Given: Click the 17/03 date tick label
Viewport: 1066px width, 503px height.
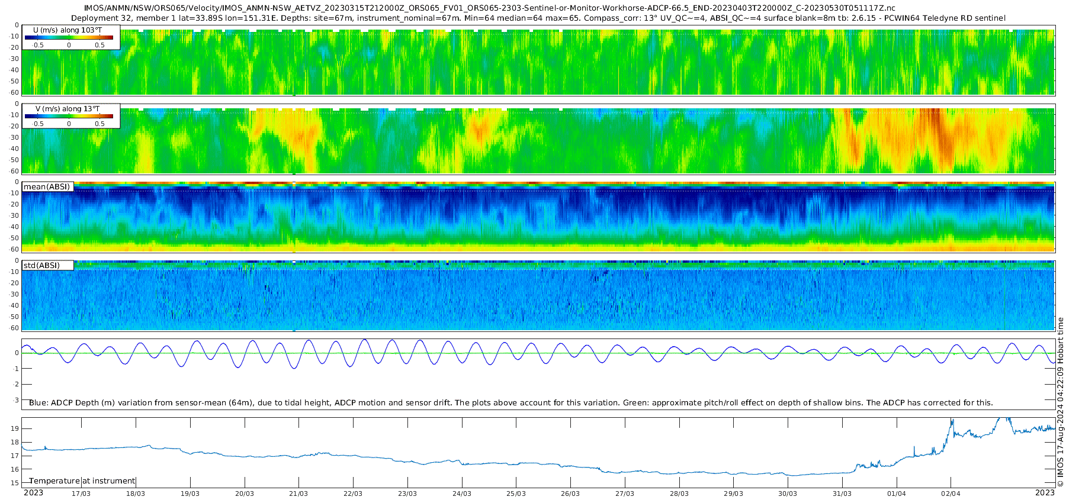Looking at the screenshot, I should click(x=81, y=494).
